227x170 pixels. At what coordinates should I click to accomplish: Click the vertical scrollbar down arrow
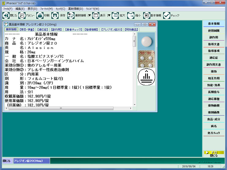point(135,105)
